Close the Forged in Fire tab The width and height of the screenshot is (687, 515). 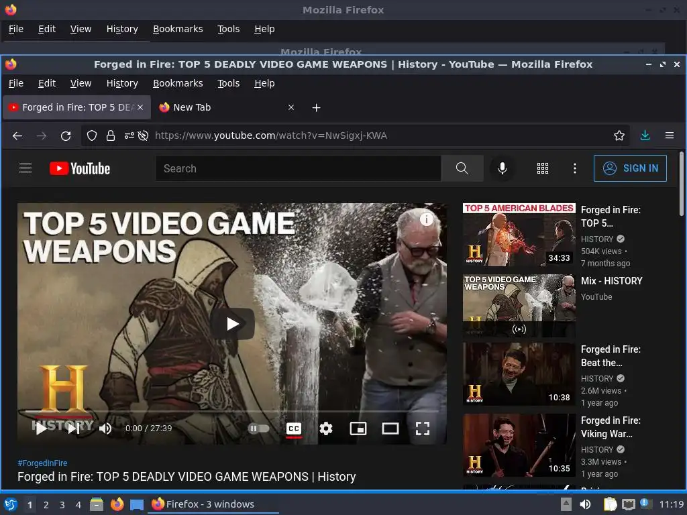tap(140, 107)
